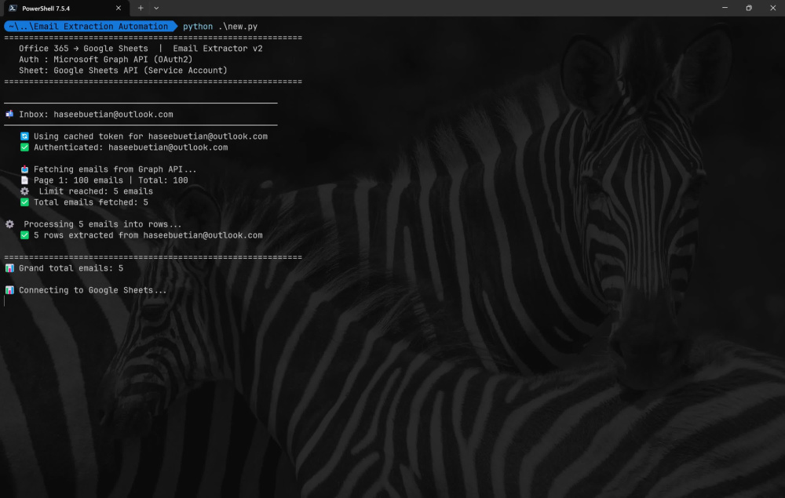
Task: Click the refresh icon beside 'Using cached token'
Action: [x=24, y=136]
